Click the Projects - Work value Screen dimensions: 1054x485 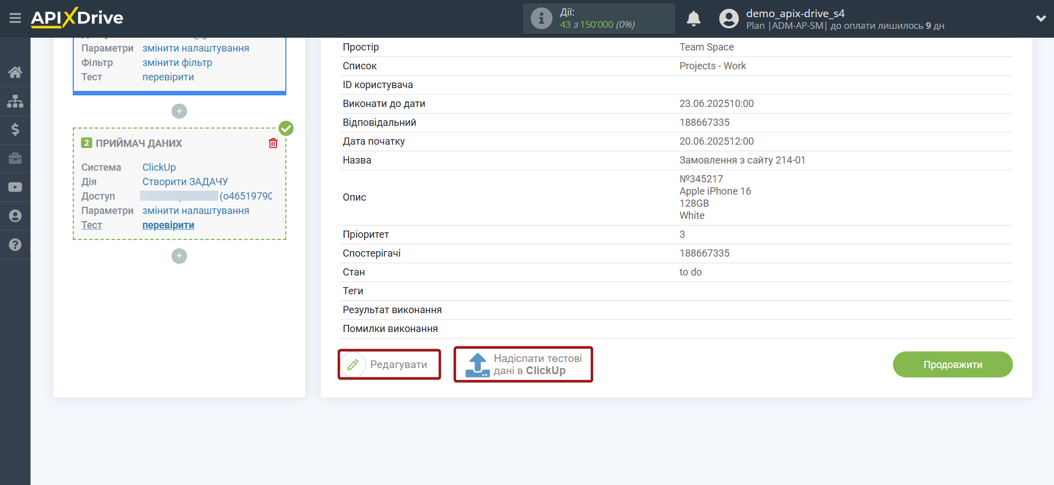click(x=713, y=66)
